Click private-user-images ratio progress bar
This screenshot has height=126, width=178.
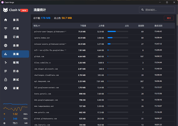click(x=118, y=32)
